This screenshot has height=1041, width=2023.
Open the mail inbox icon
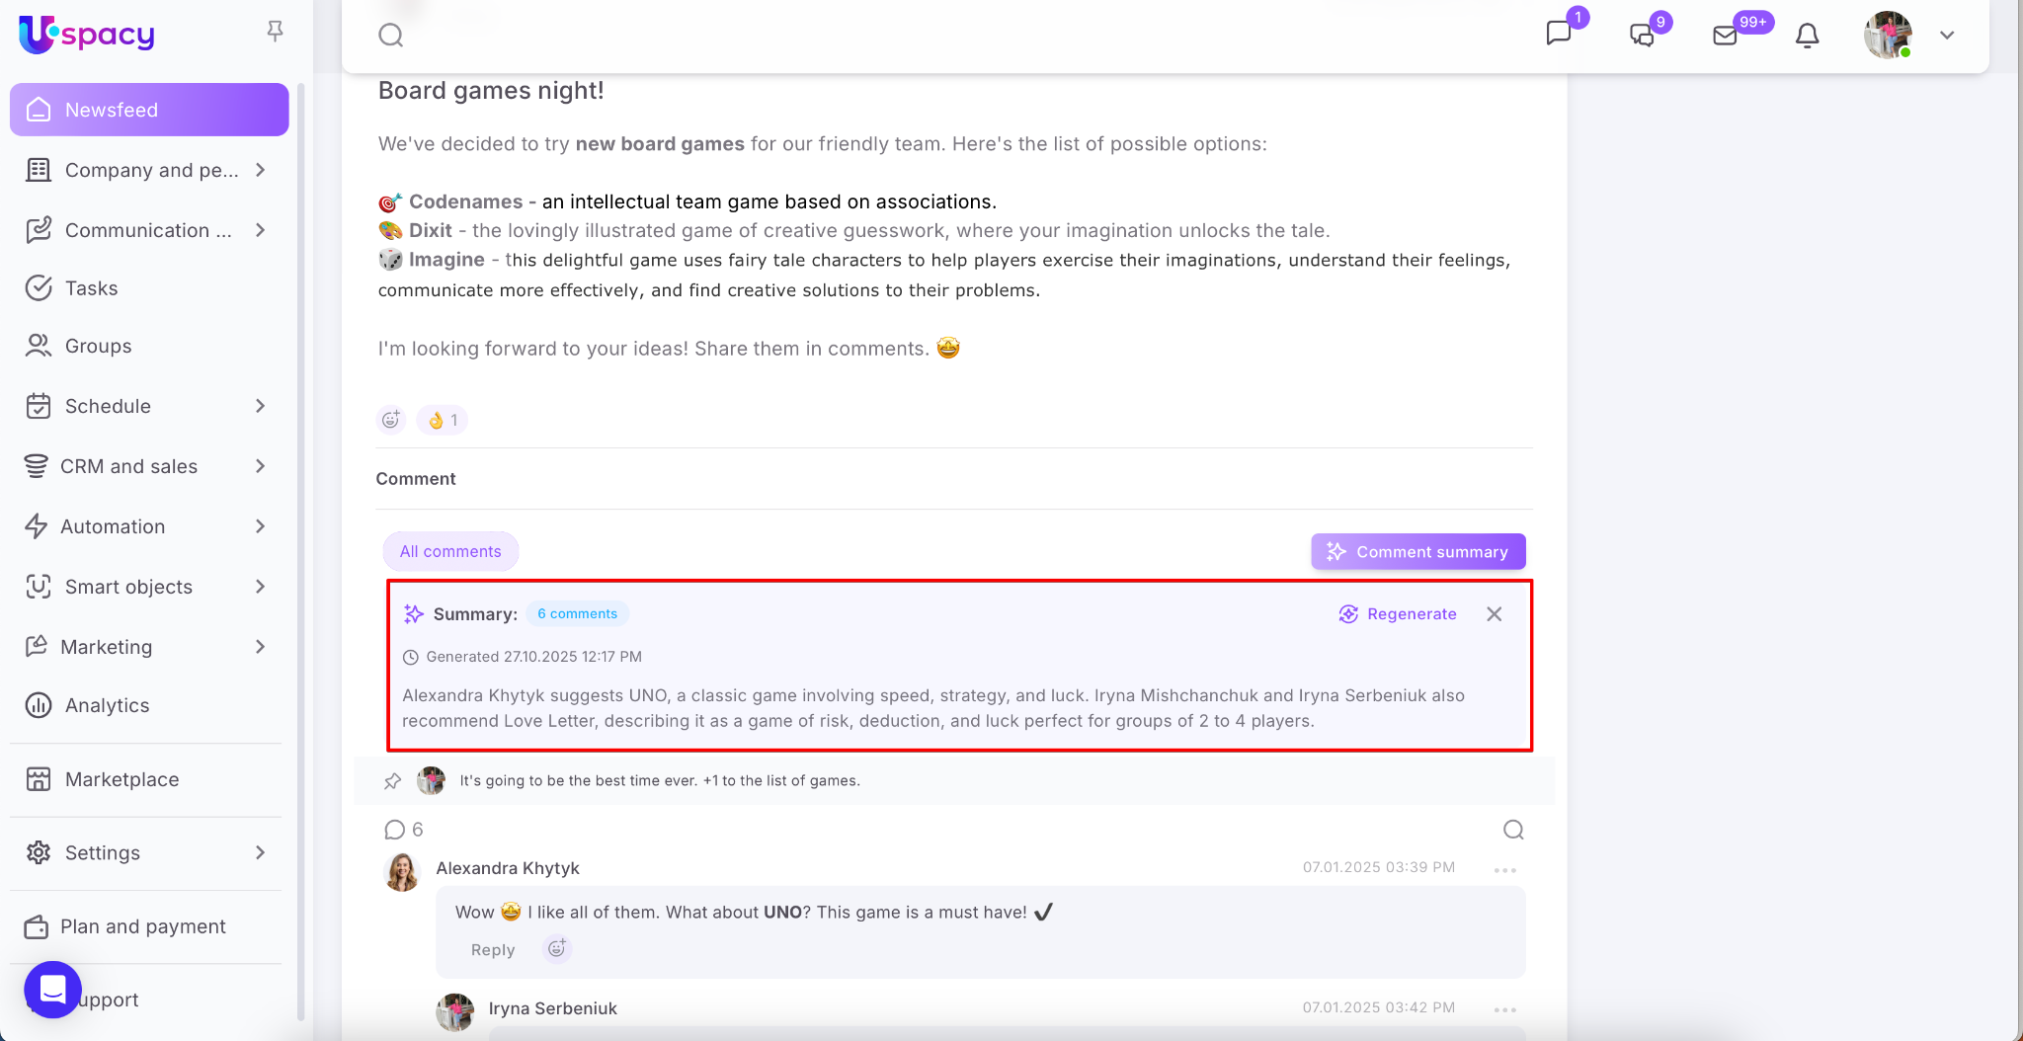[1725, 36]
